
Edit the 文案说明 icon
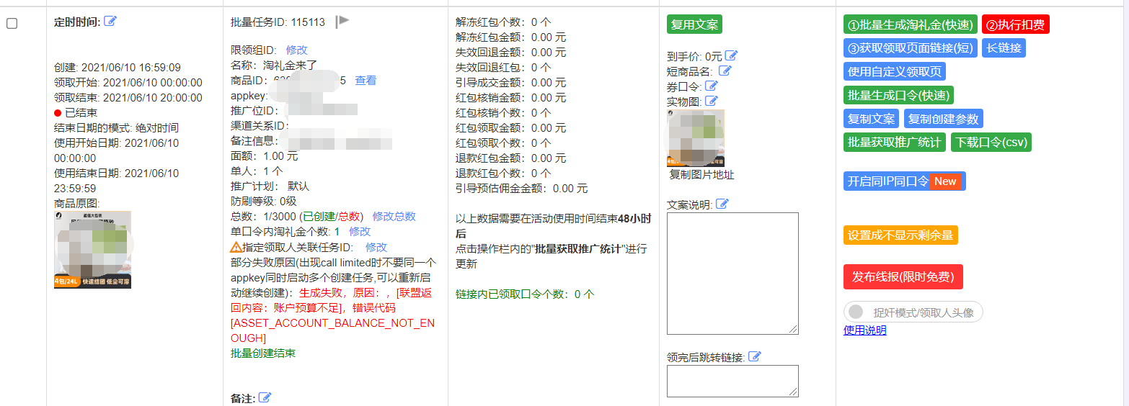tap(722, 204)
